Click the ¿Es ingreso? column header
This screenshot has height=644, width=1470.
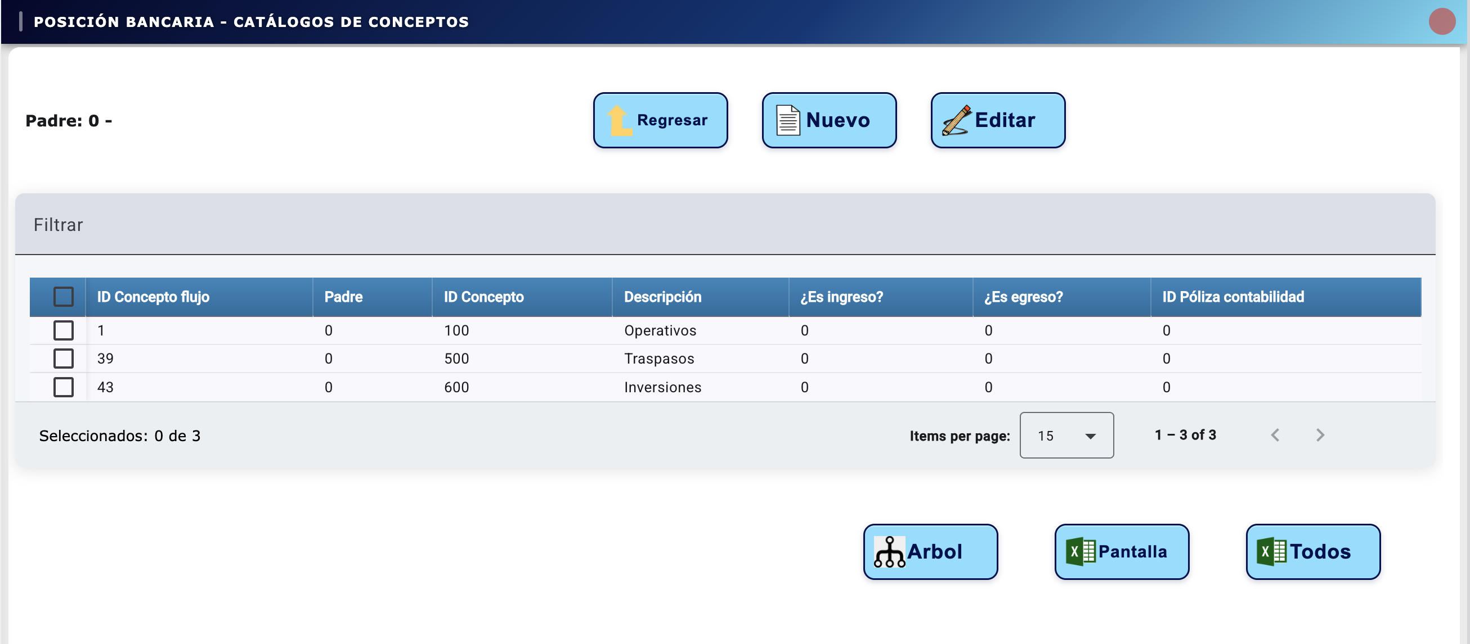pyautogui.click(x=841, y=297)
